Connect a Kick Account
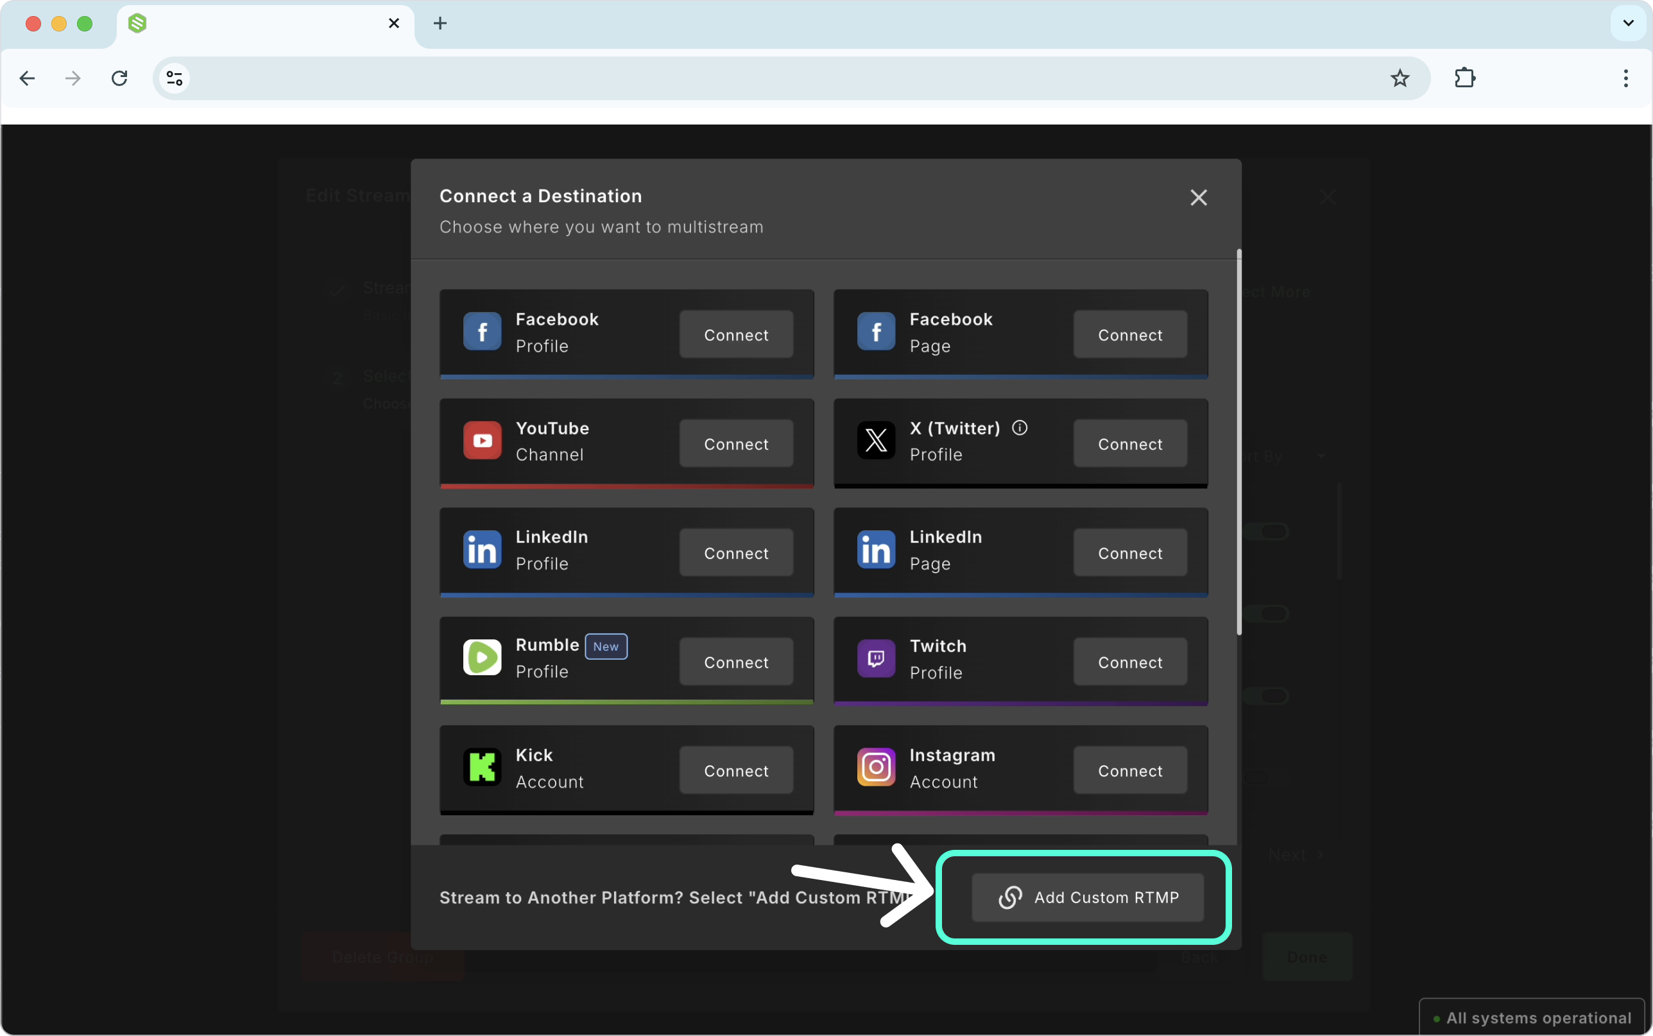This screenshot has height=1036, width=1653. pyautogui.click(x=736, y=770)
